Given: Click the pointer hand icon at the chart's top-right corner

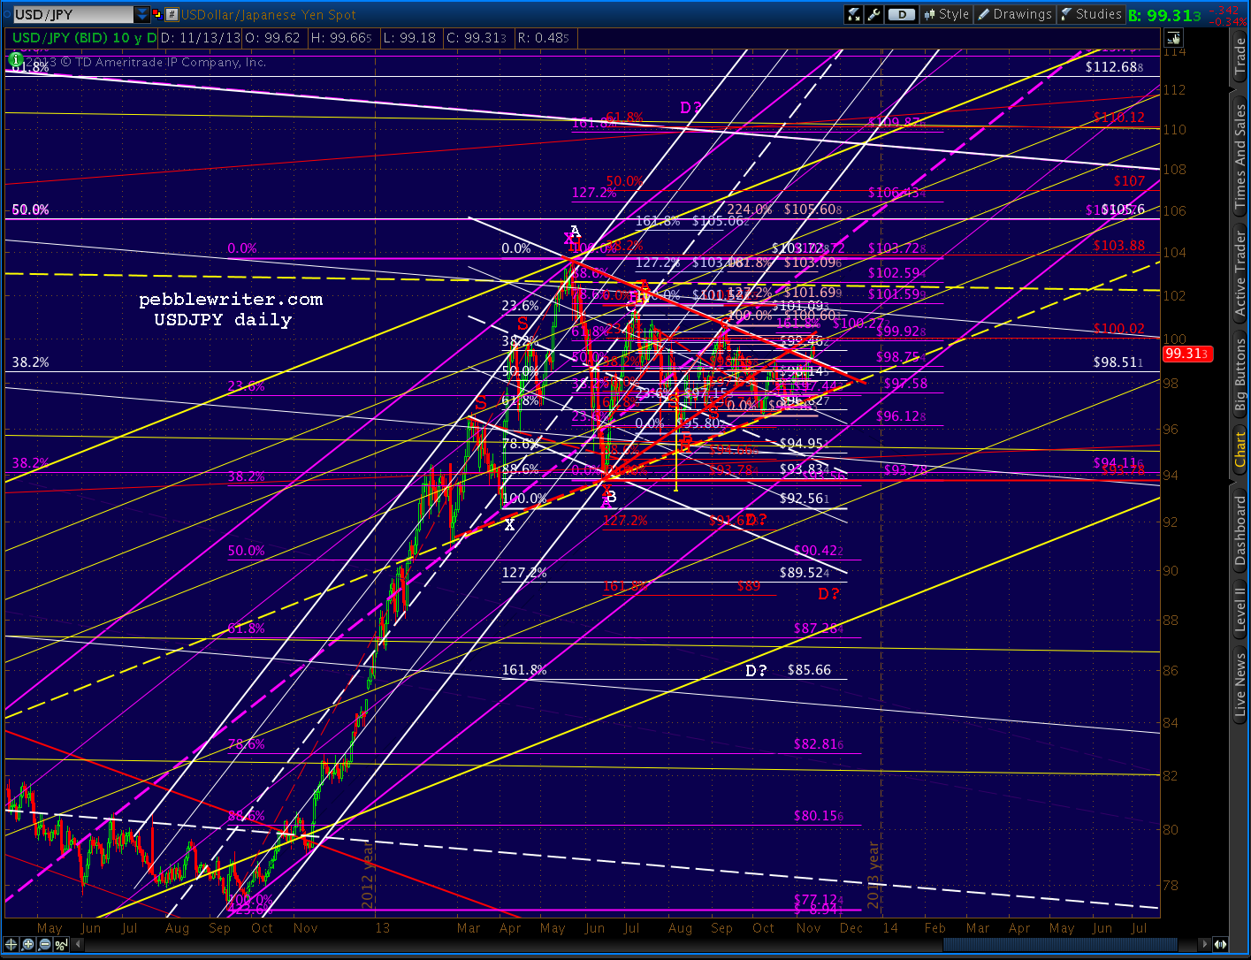Looking at the screenshot, I should click(1173, 38).
